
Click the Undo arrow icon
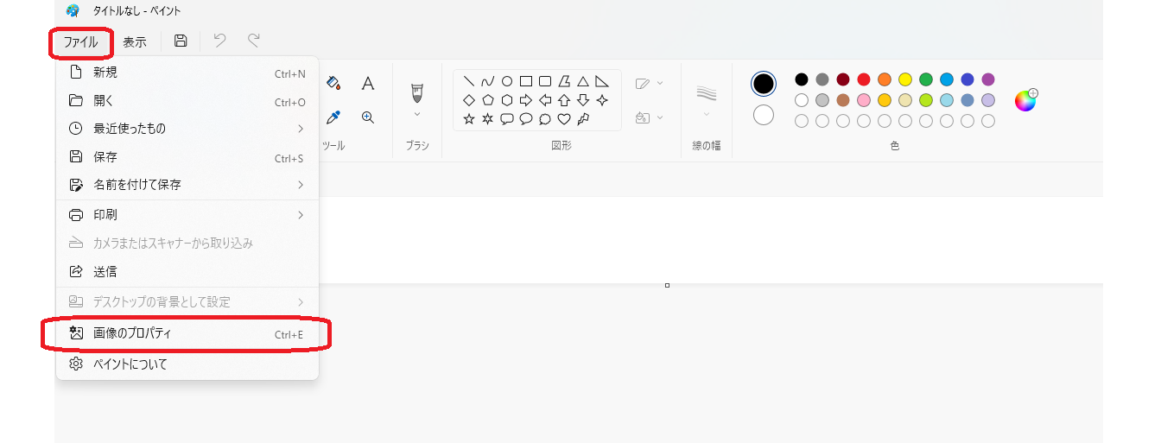219,41
